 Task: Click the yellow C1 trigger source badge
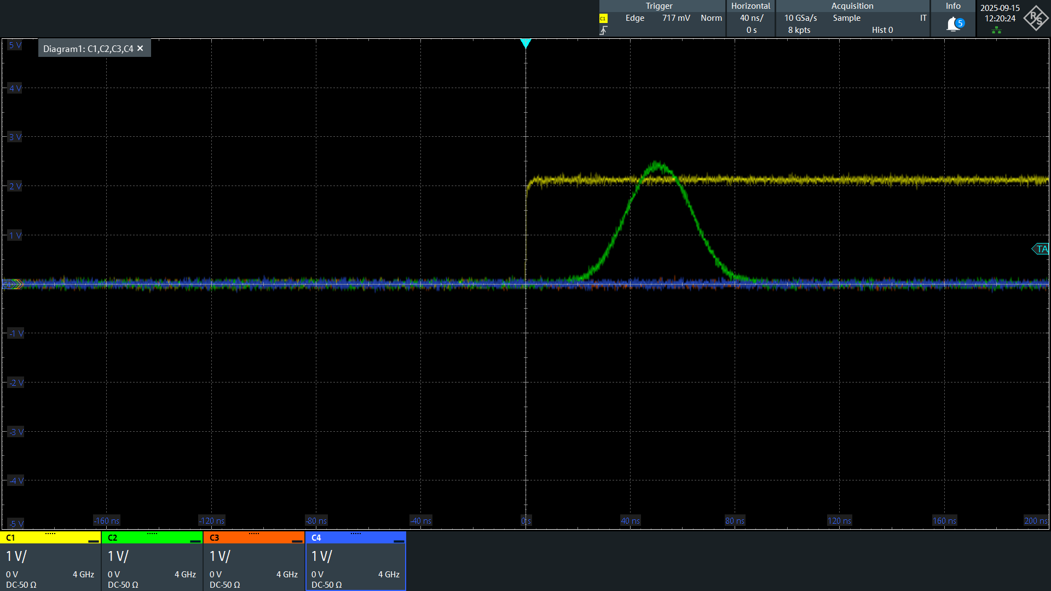(x=603, y=18)
